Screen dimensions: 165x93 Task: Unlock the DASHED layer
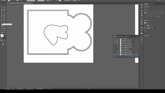[x=116, y=40]
